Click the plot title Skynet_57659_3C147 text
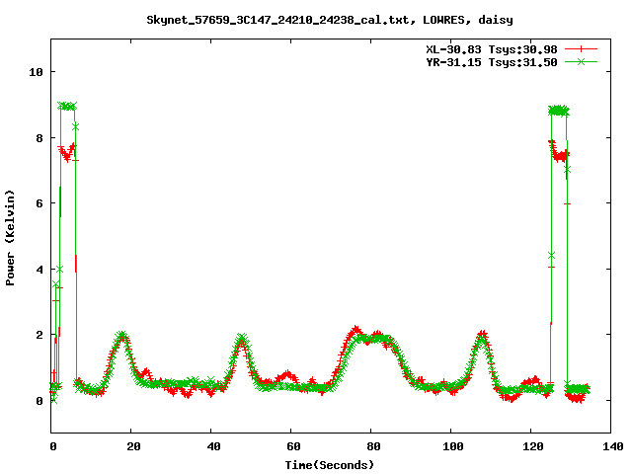This screenshot has width=632, height=474. point(329,20)
